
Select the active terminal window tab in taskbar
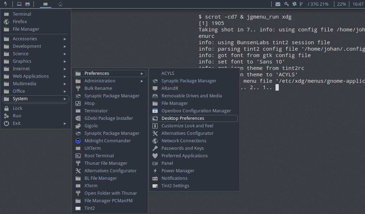coord(45,4)
